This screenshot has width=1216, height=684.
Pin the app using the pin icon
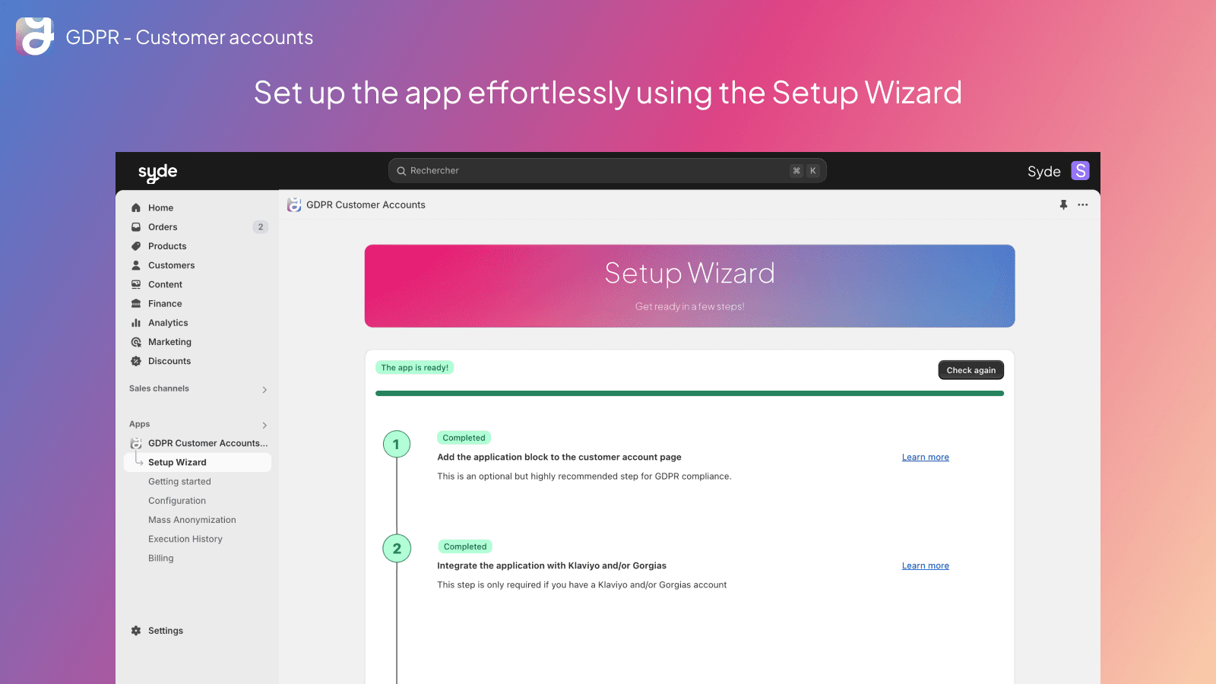point(1063,204)
